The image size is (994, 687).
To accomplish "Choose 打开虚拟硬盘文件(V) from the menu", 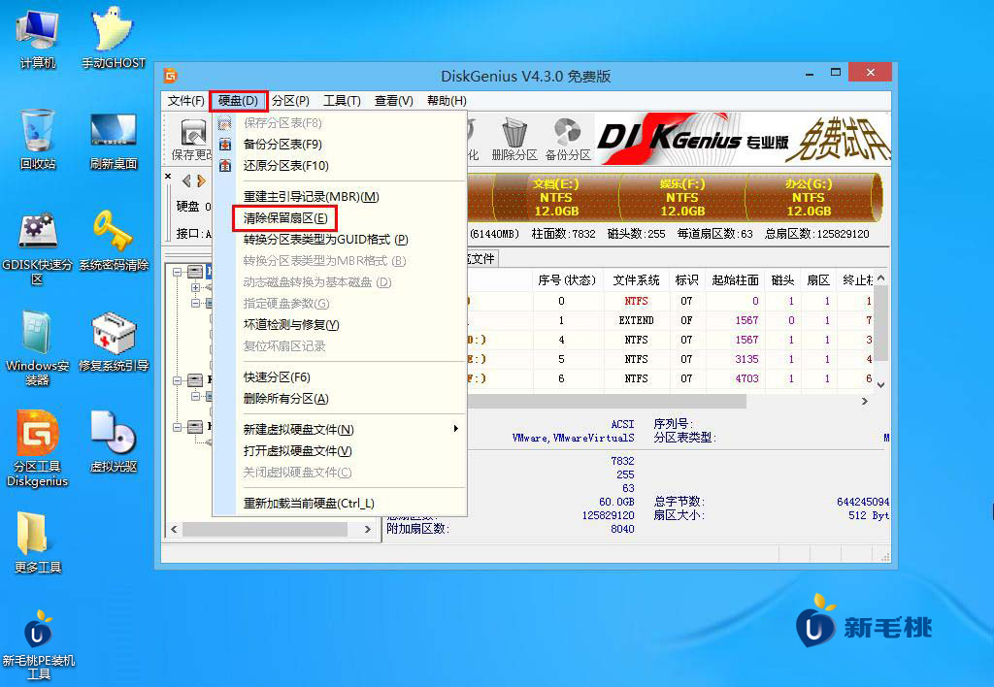I will coord(340,451).
